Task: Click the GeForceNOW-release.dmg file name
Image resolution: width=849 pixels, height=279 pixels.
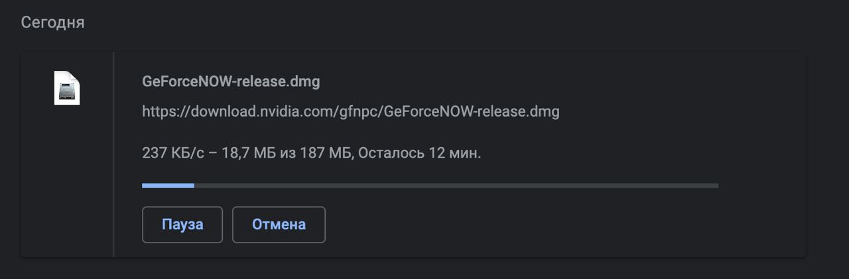Action: tap(231, 82)
